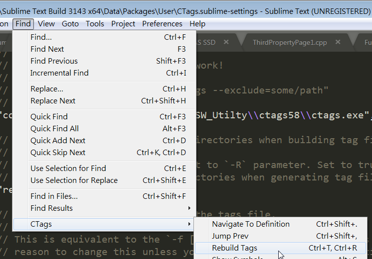The height and width of the screenshot is (259, 372).
Task: Close the ThirdPropertyPage1.cpp tab
Action: pyautogui.click(x=338, y=42)
